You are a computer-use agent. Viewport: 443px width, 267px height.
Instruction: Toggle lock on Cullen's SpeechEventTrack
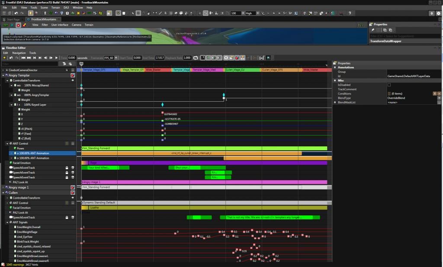pyautogui.click(x=67, y=217)
